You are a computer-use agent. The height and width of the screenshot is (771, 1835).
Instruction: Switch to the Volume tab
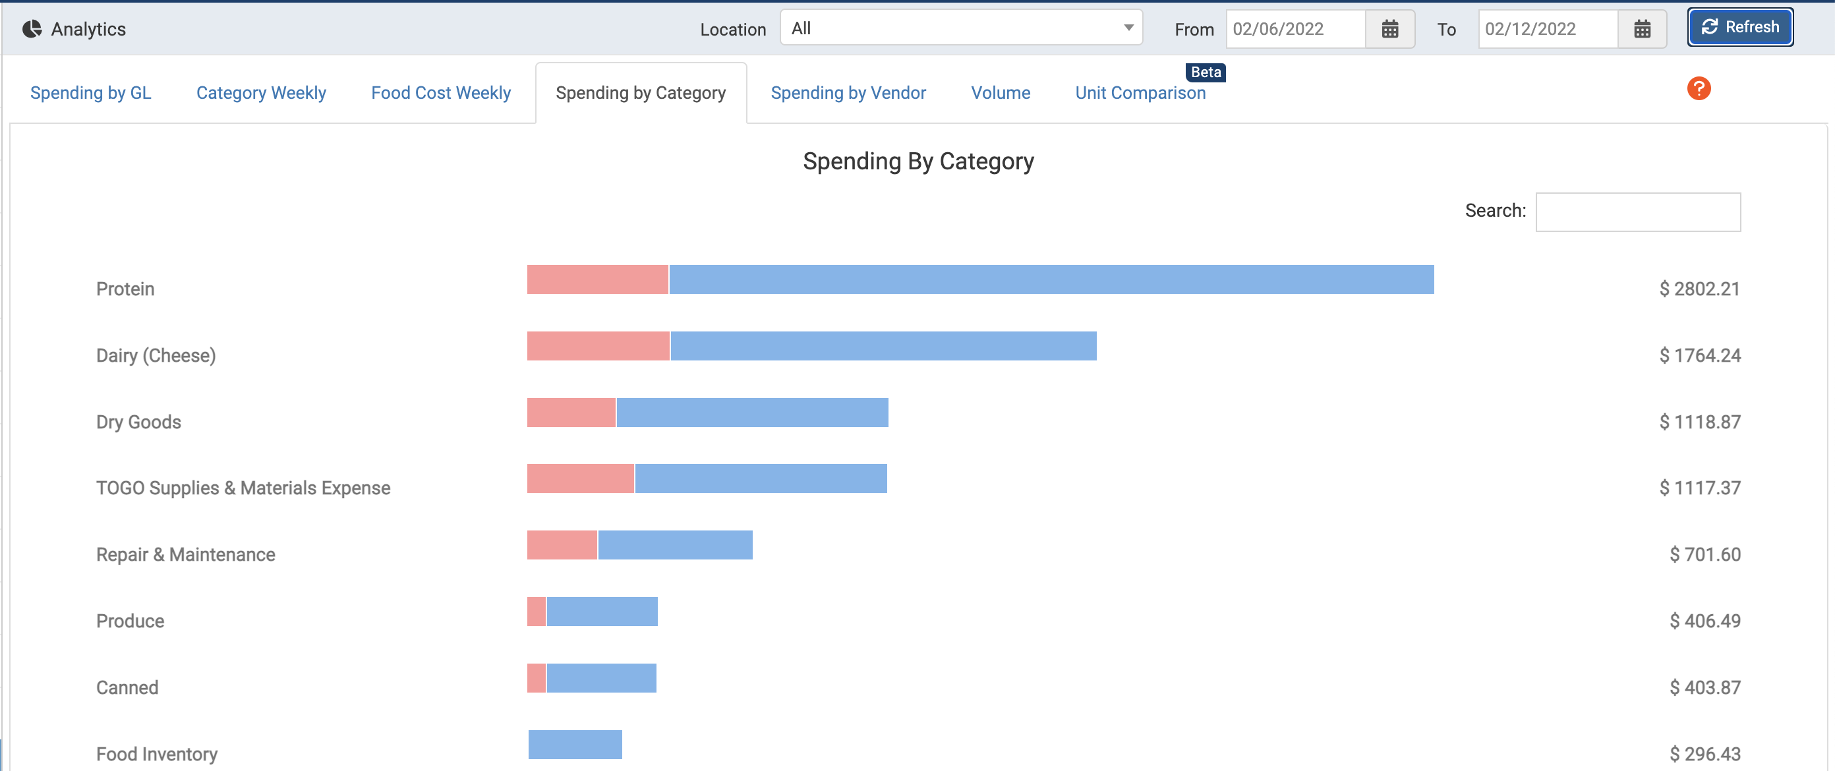(1000, 92)
